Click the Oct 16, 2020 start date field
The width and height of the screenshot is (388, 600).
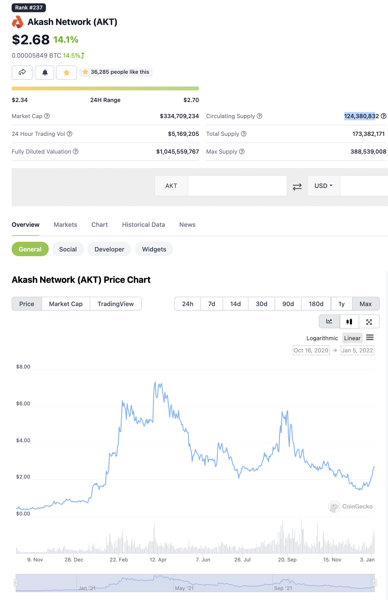(x=311, y=350)
